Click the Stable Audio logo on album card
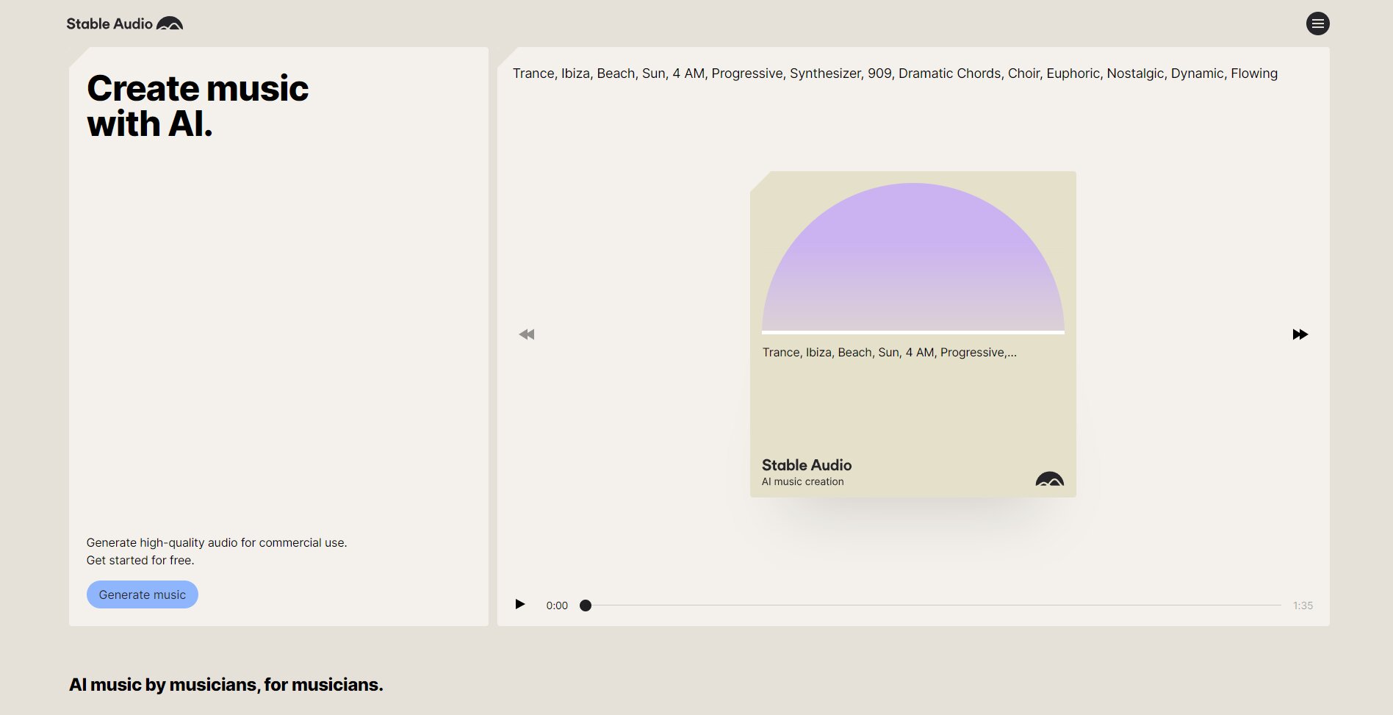 point(1049,479)
